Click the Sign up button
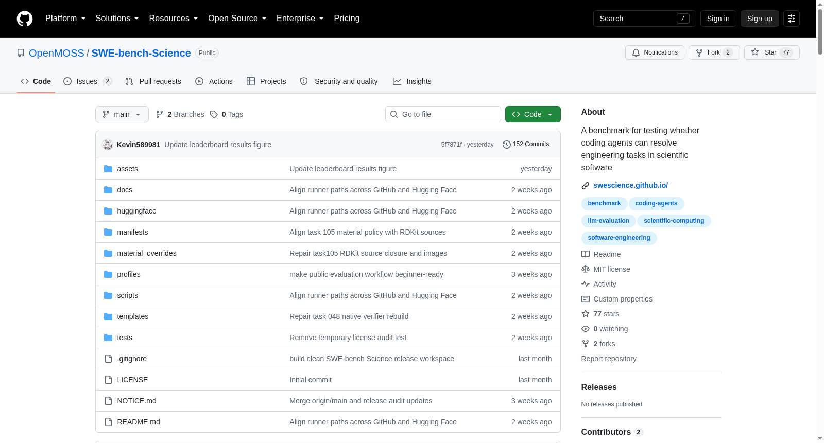 click(x=760, y=19)
